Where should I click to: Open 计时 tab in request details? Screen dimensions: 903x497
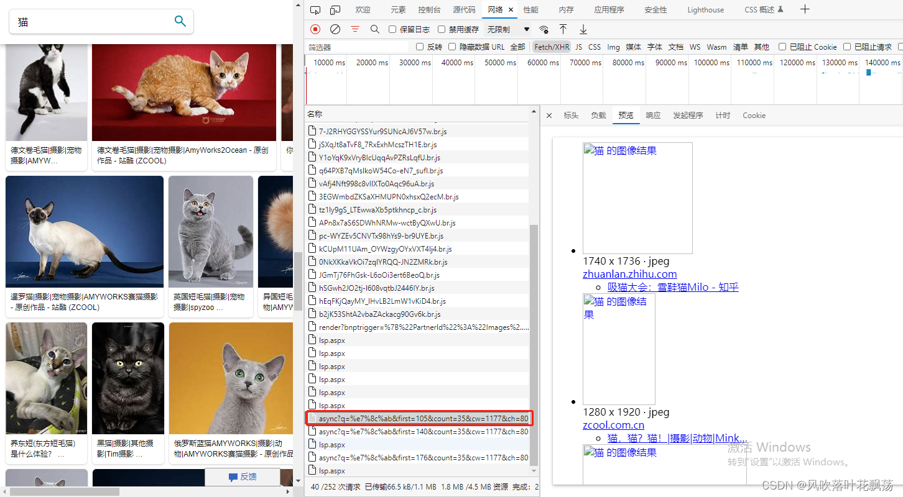point(723,116)
